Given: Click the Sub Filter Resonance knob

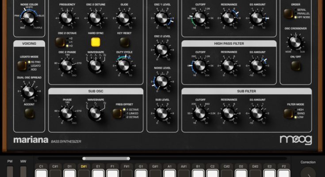Looking at the screenshot, I should coord(229,113).
